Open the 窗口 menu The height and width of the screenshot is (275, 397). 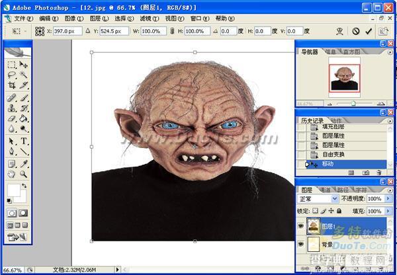(x=200, y=19)
